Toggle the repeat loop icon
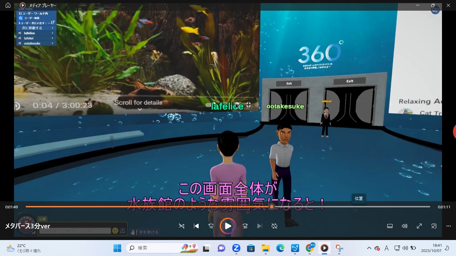This screenshot has width=456, height=256. click(274, 226)
